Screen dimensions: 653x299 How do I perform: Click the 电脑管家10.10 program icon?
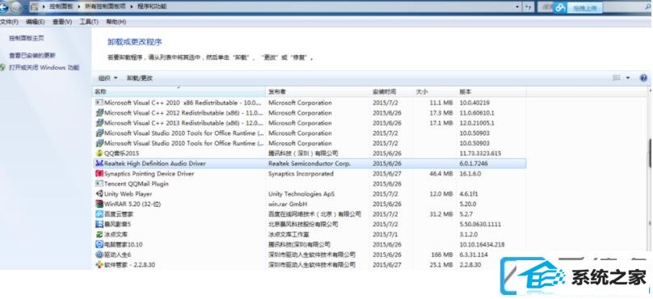pos(99,244)
